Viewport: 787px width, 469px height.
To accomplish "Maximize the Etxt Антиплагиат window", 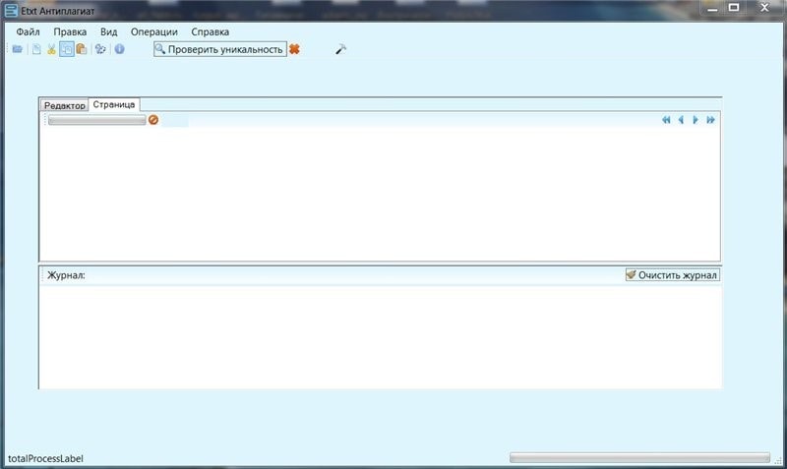I will [734, 8].
